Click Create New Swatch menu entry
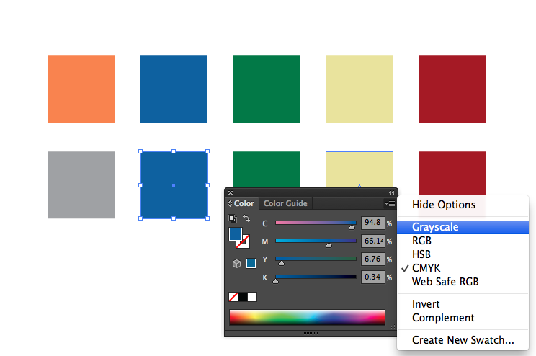Viewport: 536px width, 356px height. coord(463,340)
